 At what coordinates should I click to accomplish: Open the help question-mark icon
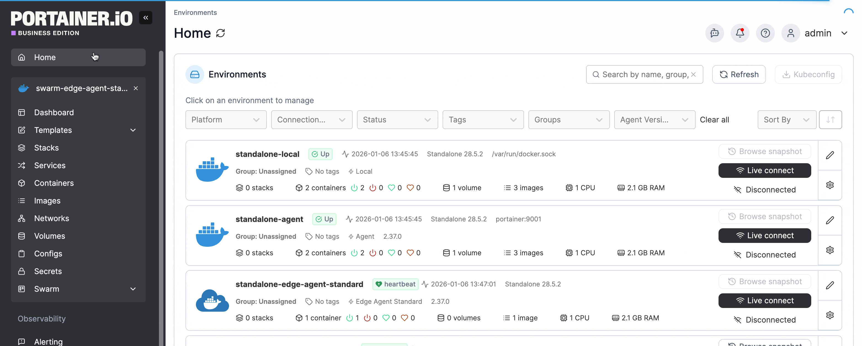click(x=765, y=33)
